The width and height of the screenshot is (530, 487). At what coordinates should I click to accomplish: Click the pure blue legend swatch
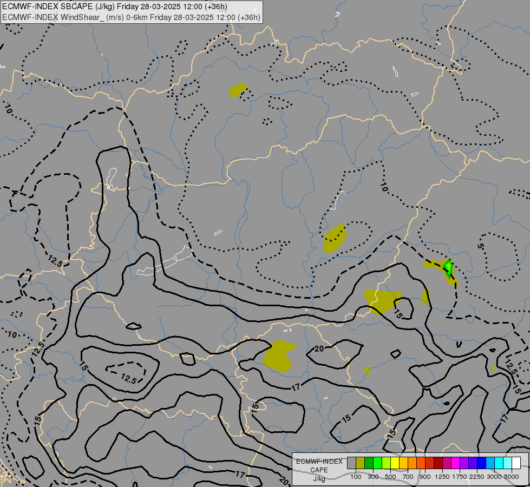point(481,463)
